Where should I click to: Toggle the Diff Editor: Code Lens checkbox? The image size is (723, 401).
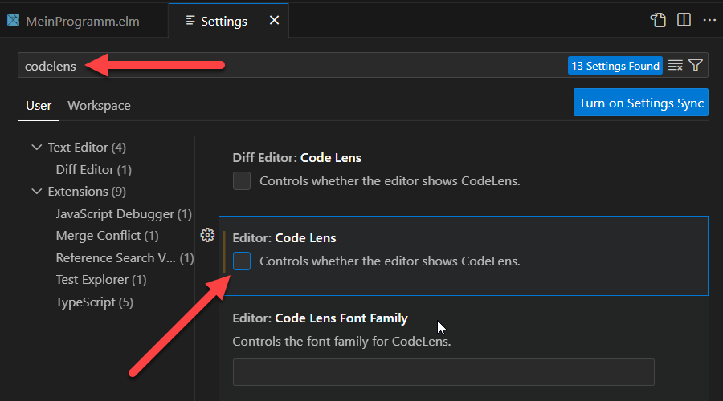click(242, 181)
